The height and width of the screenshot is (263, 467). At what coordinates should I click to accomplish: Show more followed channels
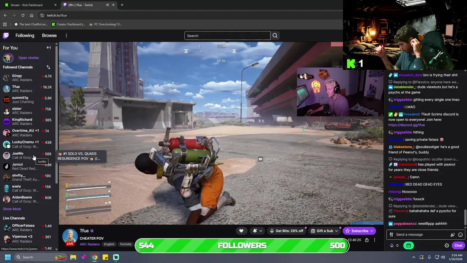click(x=12, y=209)
